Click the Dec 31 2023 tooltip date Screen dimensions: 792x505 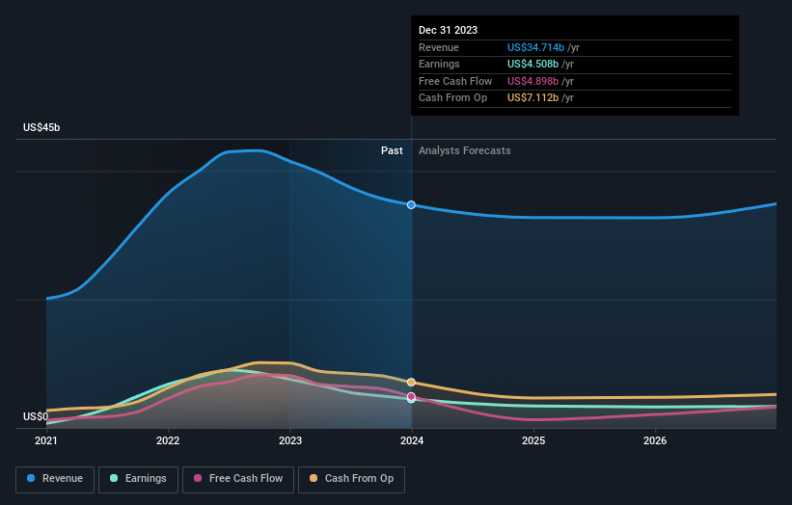pos(448,30)
